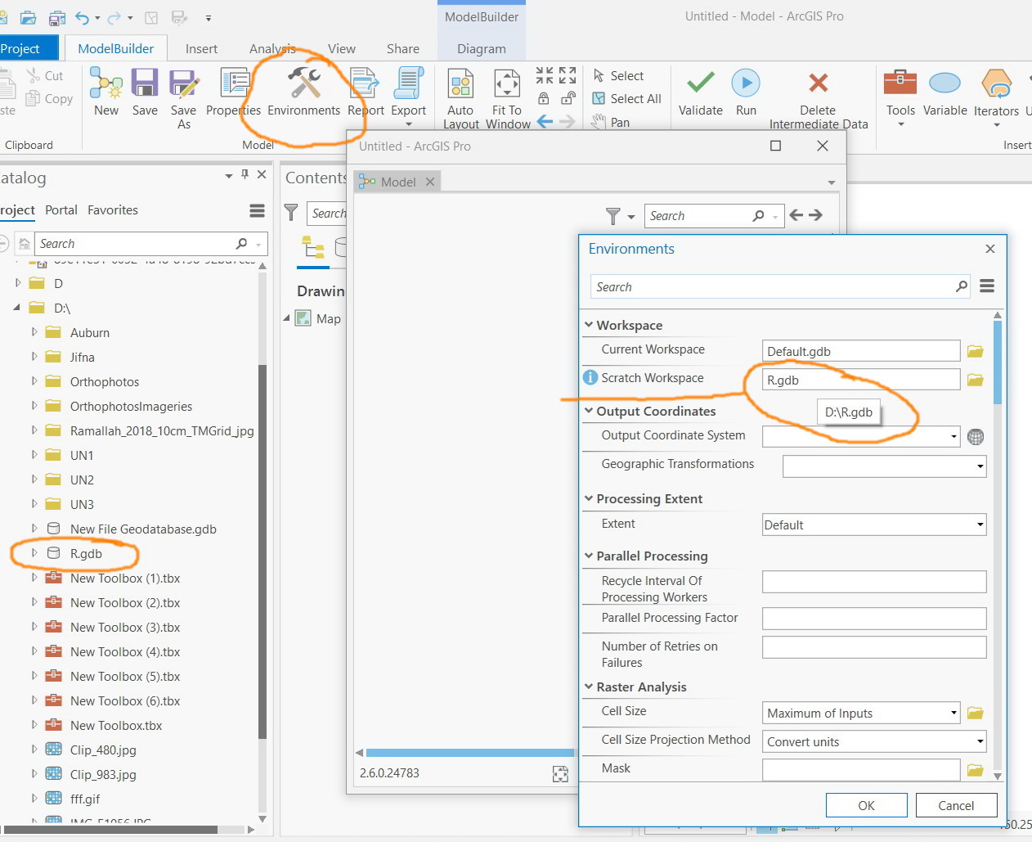Click Fit To Window icon
Image resolution: width=1032 pixels, height=842 pixels.
coord(507,98)
